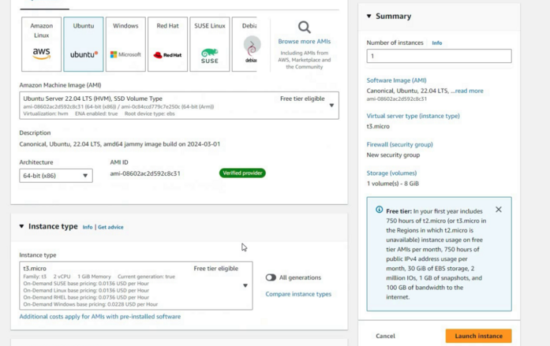Toggle the All generations switch
This screenshot has width=550, height=346.
pos(271,277)
